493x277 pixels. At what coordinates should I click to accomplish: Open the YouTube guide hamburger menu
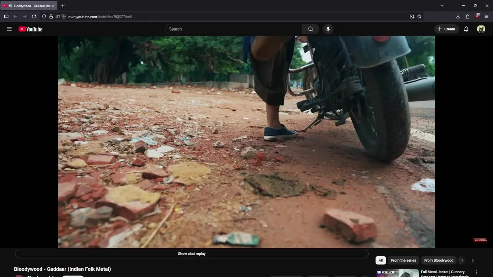(x=9, y=29)
